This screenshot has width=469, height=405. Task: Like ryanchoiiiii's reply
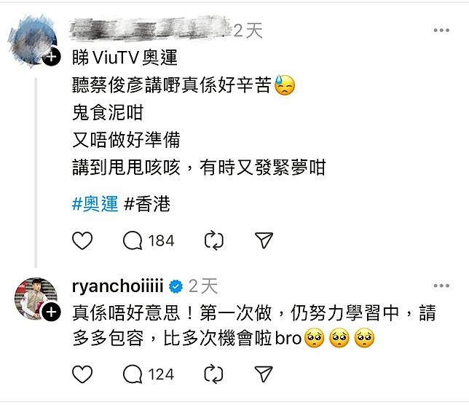[x=82, y=374]
